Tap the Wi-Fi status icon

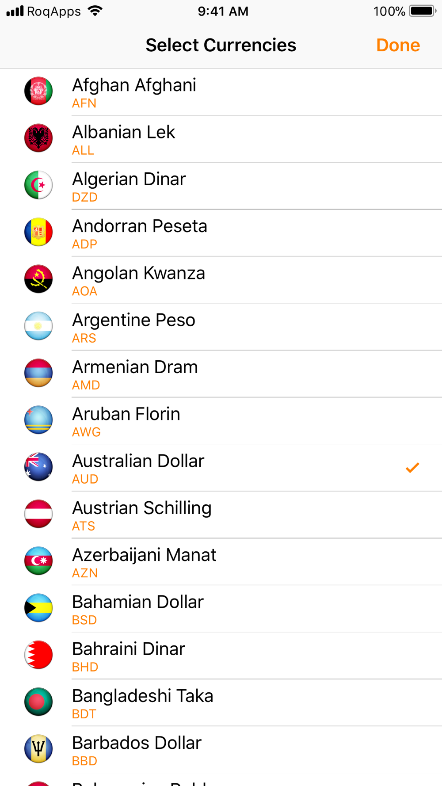point(95,11)
